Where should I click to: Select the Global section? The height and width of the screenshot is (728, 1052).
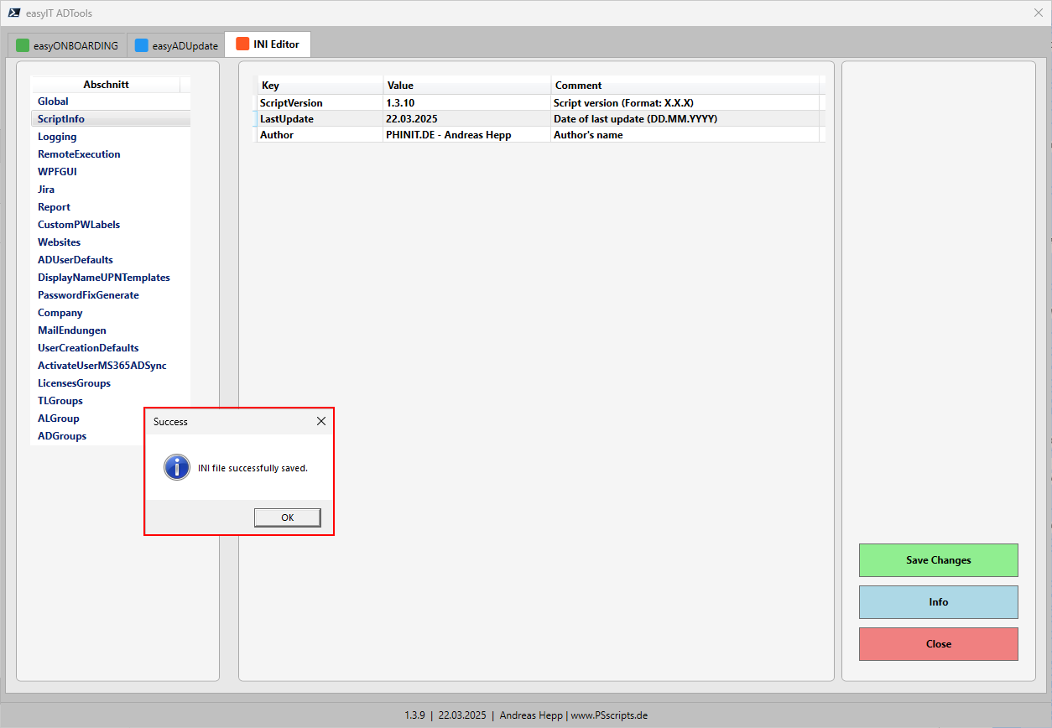(x=53, y=101)
